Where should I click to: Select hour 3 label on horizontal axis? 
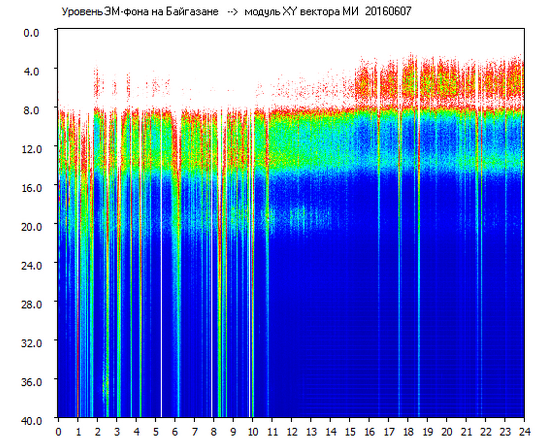pos(116,432)
